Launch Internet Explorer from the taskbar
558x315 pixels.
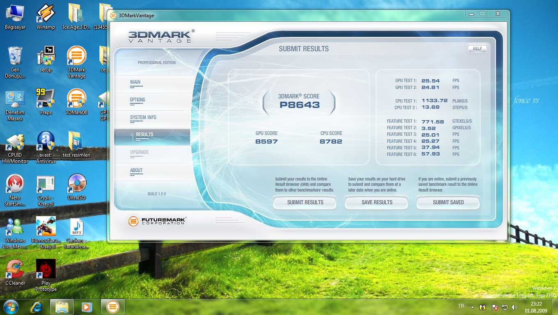tap(37, 306)
